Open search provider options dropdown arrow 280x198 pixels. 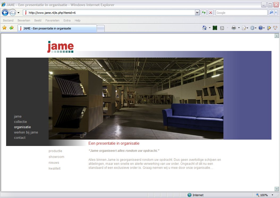pyautogui.click(x=276, y=12)
